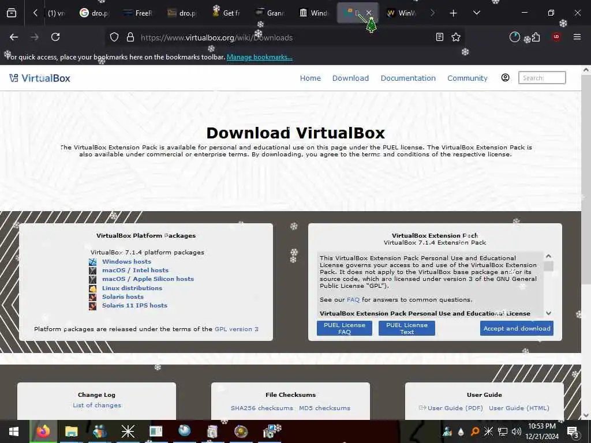Open File Explorer from the taskbar
Screen dimensions: 591x443
pyautogui.click(x=71, y=431)
